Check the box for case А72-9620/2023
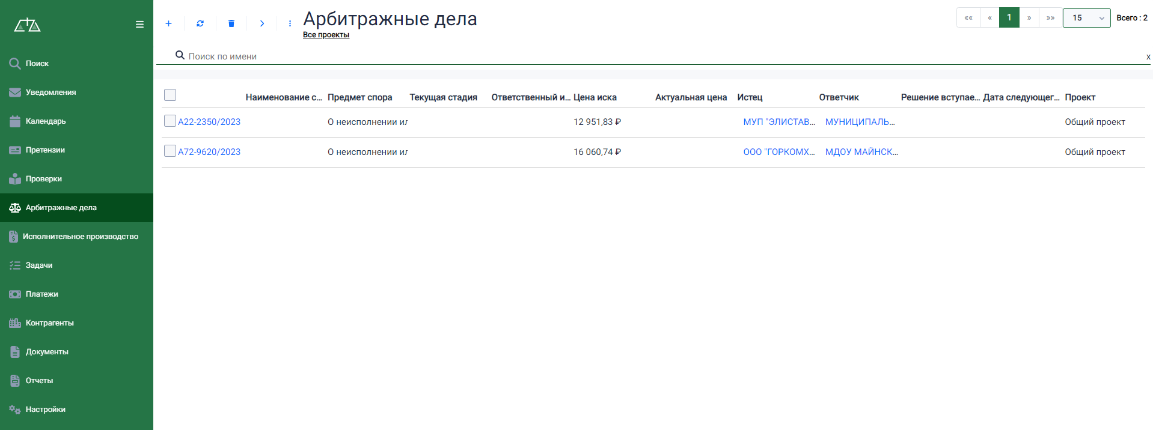The image size is (1153, 430). point(170,151)
